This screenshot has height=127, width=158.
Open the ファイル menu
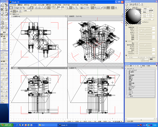click(x=13, y=5)
